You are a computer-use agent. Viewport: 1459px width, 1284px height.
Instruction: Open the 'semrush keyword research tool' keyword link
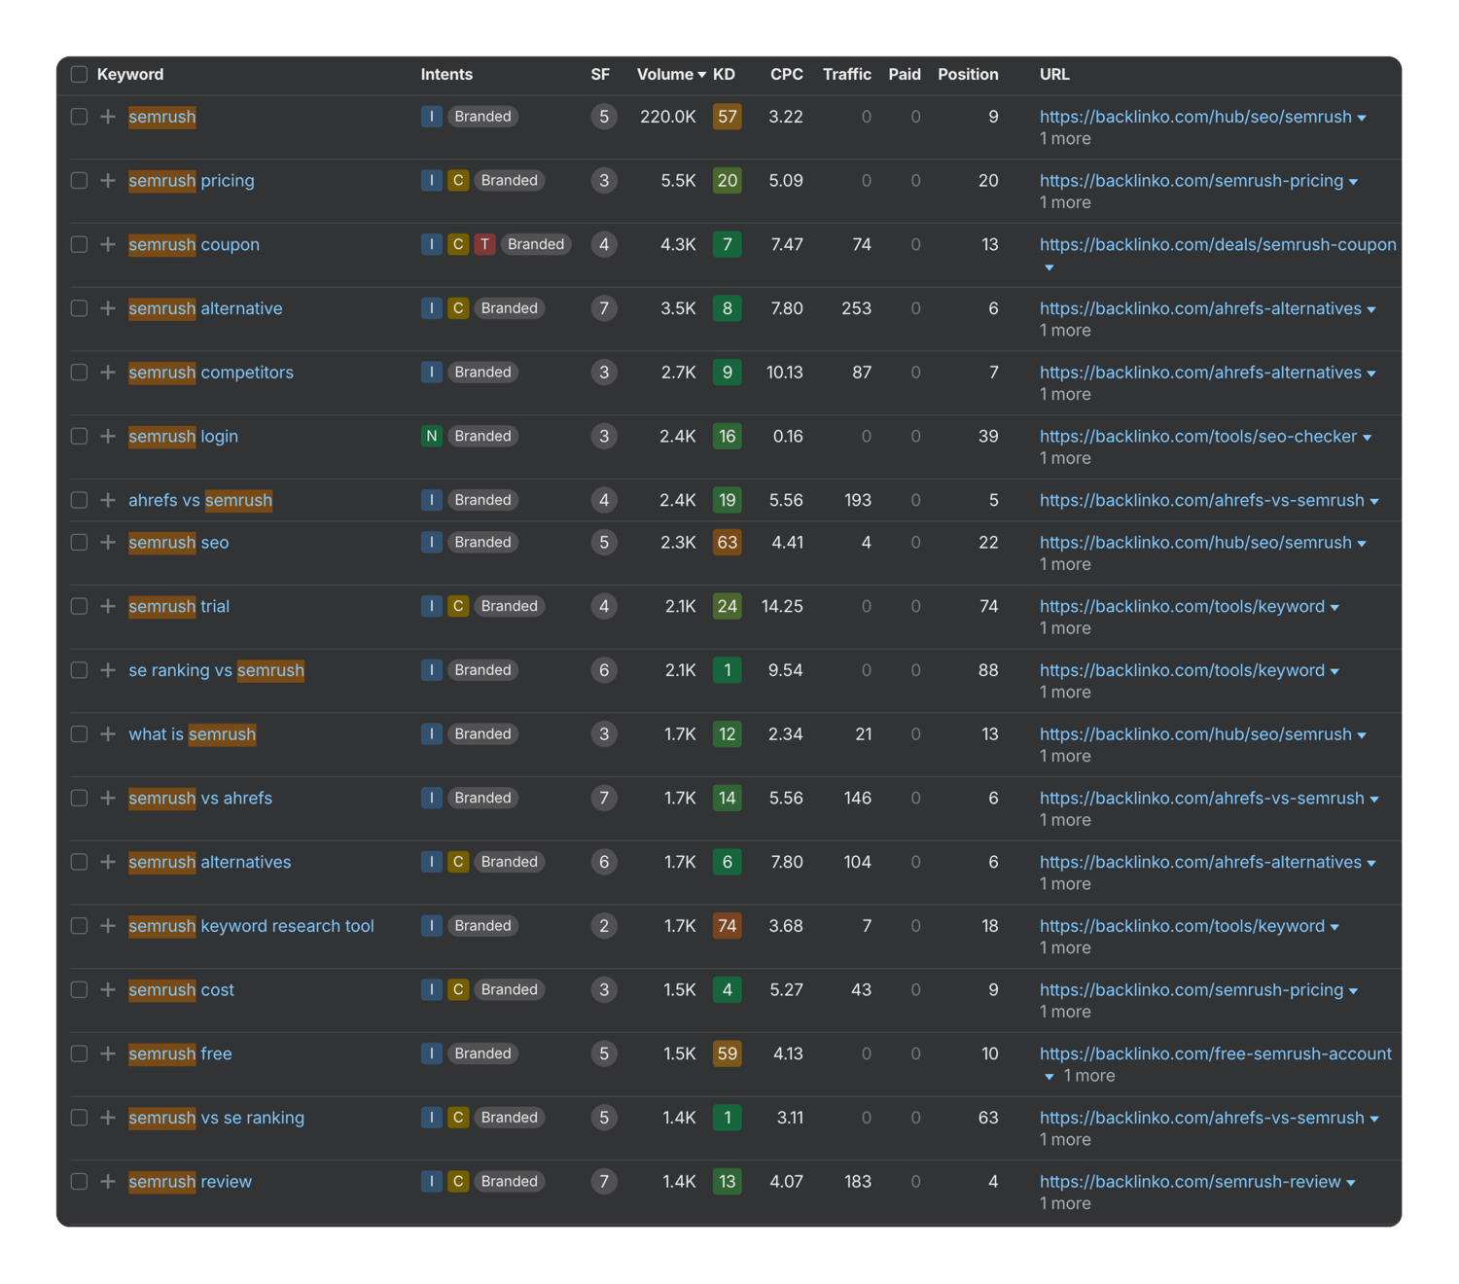click(251, 926)
